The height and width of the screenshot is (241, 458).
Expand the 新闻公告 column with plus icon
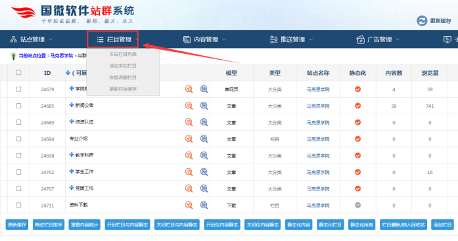(x=72, y=105)
